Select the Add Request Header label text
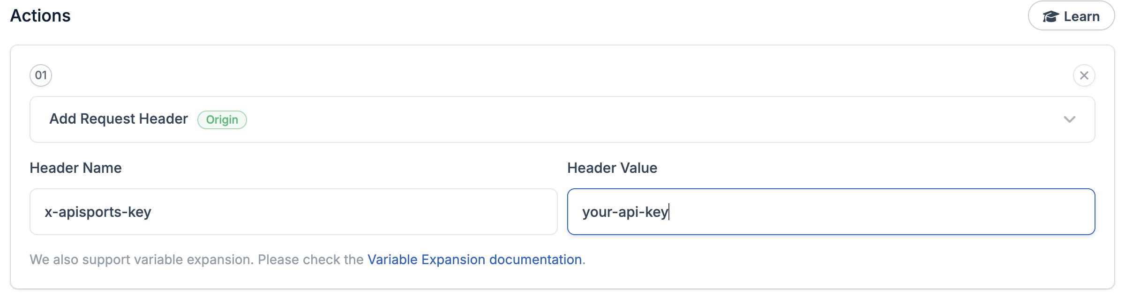The height and width of the screenshot is (296, 1125). coord(119,119)
